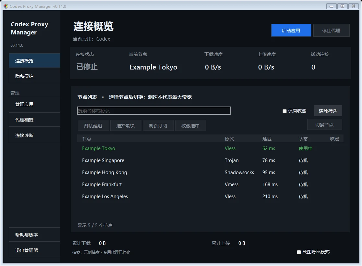Click the Vmess protocol cell

click(232, 184)
